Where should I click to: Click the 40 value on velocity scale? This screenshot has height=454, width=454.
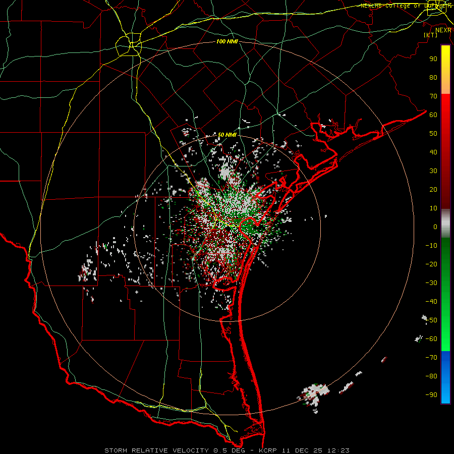click(x=433, y=152)
